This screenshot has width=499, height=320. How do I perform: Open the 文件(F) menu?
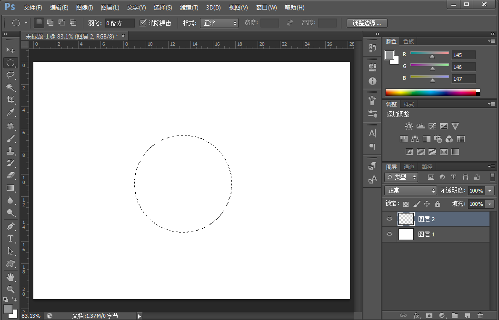(33, 7)
